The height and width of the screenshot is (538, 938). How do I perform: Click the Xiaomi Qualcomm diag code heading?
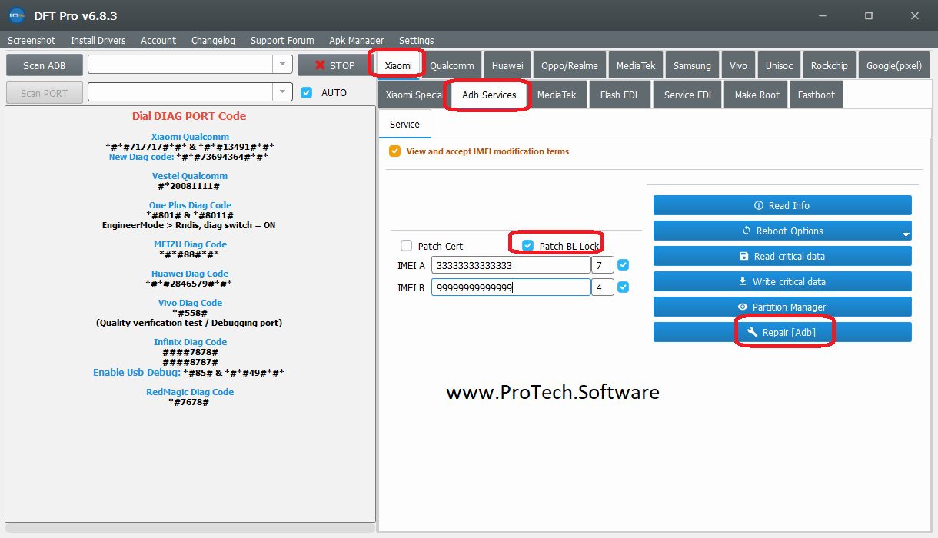190,137
